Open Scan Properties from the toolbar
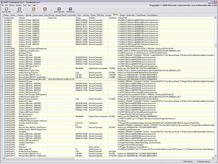The width and height of the screenshot is (218, 164). tap(59, 9)
